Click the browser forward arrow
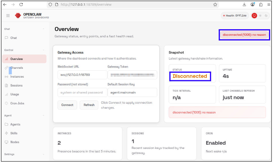The height and width of the screenshot is (163, 273). click(x=13, y=5)
